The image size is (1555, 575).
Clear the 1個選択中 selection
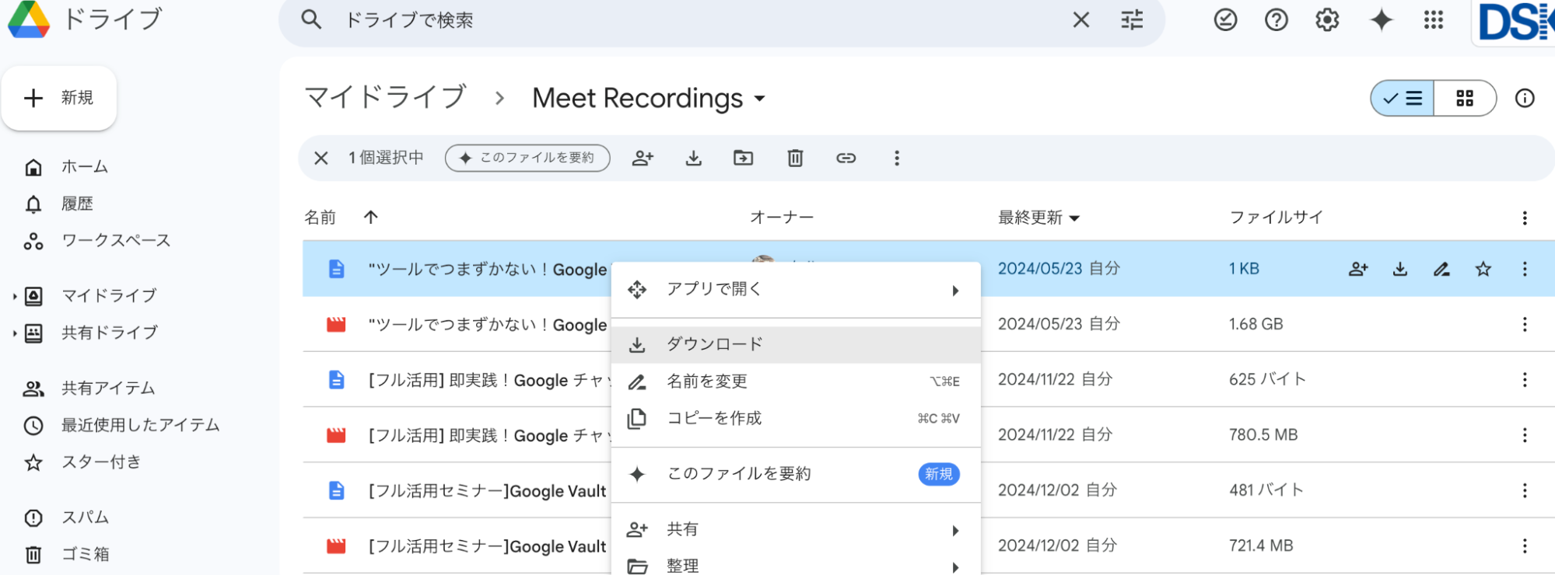(320, 158)
